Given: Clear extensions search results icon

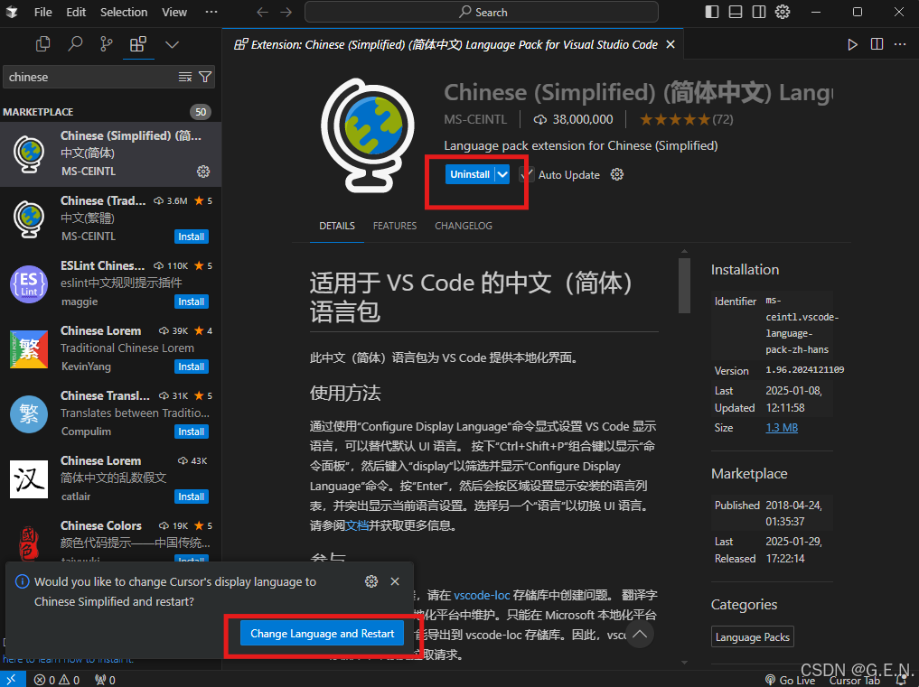Looking at the screenshot, I should (x=185, y=77).
